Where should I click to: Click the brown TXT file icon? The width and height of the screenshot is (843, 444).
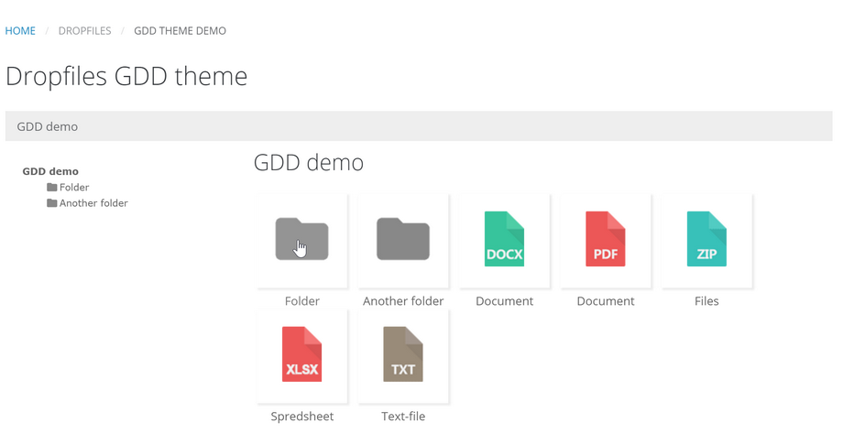pyautogui.click(x=402, y=354)
